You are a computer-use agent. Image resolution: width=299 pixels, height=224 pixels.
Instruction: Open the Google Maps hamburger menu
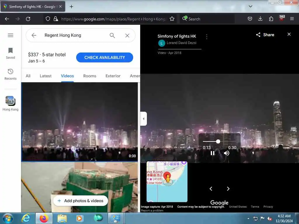11,35
